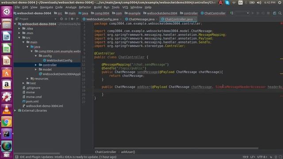Open the battery indicator in the tray
This screenshot has height=159, width=283.
[252, 3]
